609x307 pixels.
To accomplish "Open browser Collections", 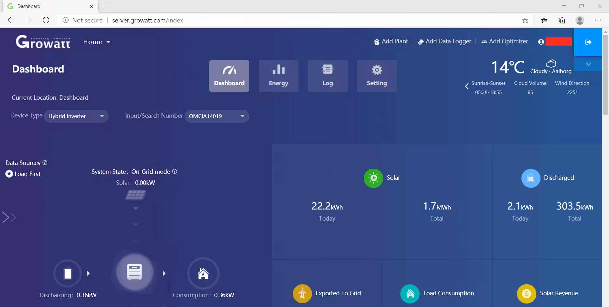I will tap(562, 20).
